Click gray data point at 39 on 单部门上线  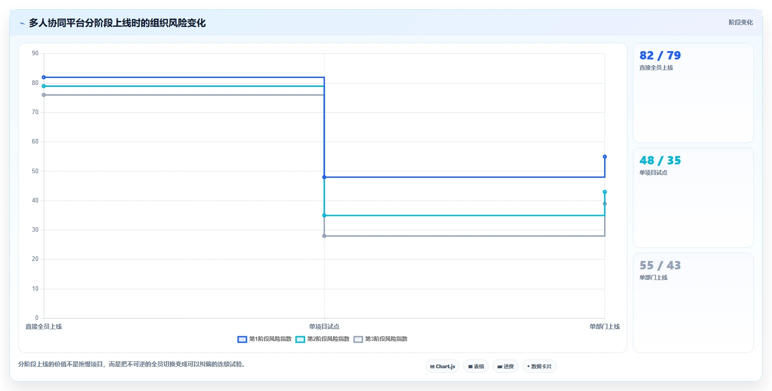pyautogui.click(x=605, y=204)
